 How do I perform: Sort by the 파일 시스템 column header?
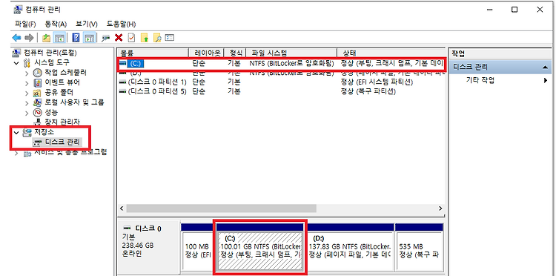pyautogui.click(x=291, y=53)
